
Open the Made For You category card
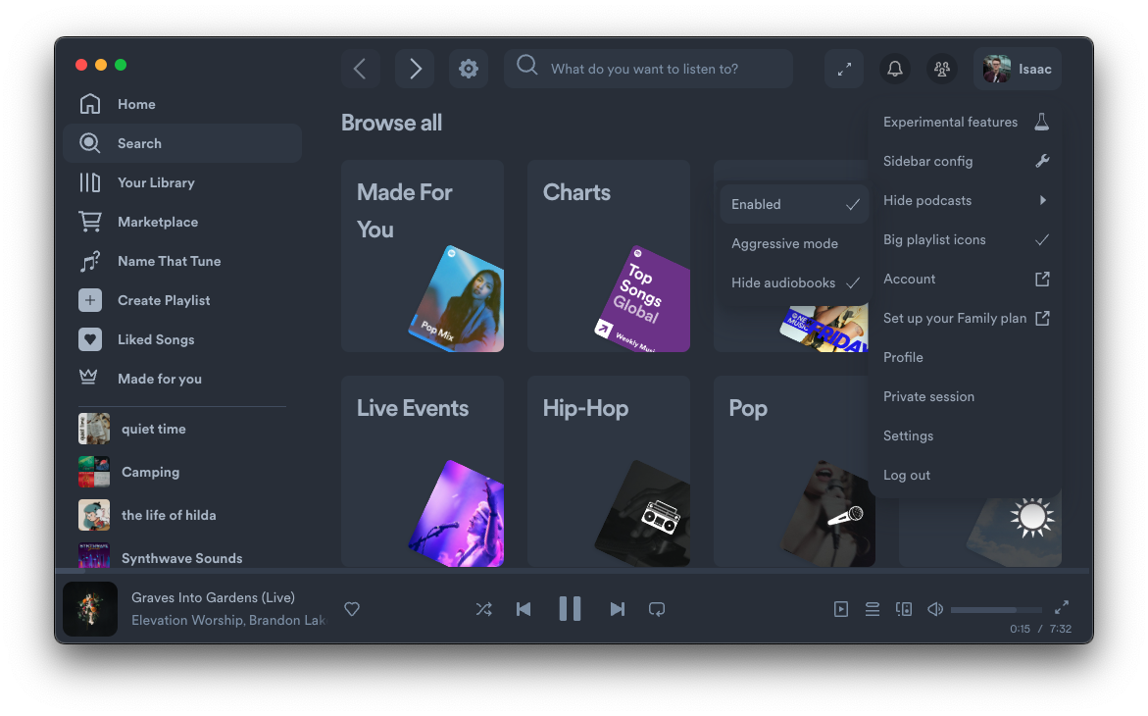tap(423, 256)
